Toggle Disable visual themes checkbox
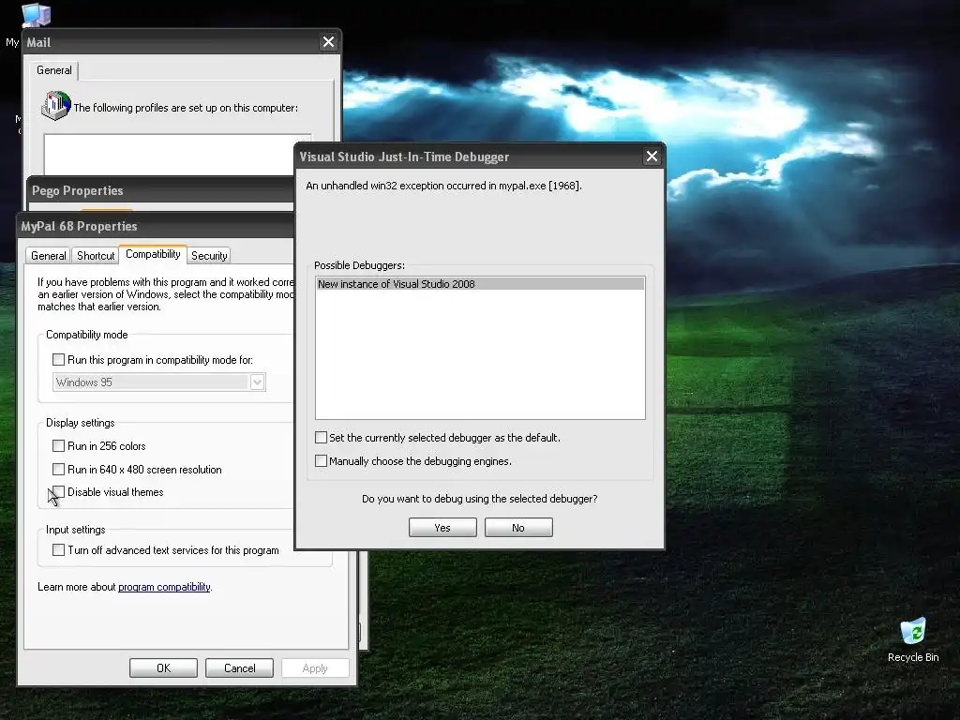 point(58,491)
